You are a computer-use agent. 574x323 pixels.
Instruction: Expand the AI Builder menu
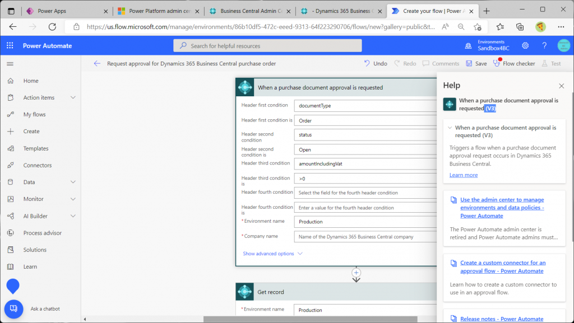tap(73, 216)
